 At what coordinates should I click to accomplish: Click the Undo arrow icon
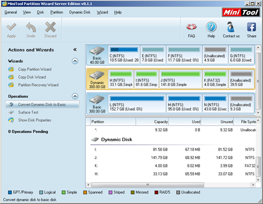(31, 27)
